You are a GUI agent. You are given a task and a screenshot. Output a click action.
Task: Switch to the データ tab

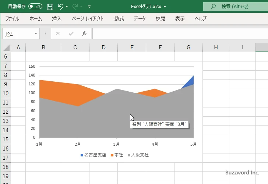(x=140, y=18)
